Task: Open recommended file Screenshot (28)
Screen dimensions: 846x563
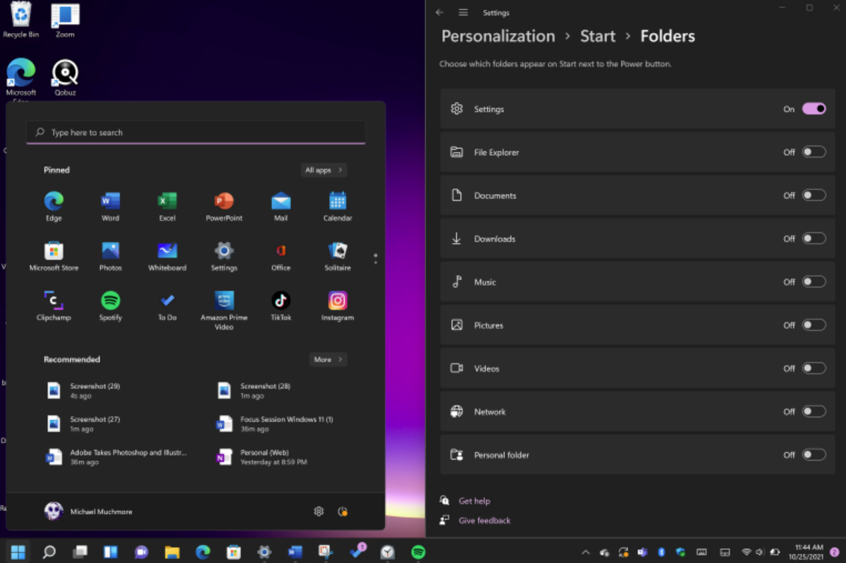Action: click(255, 391)
